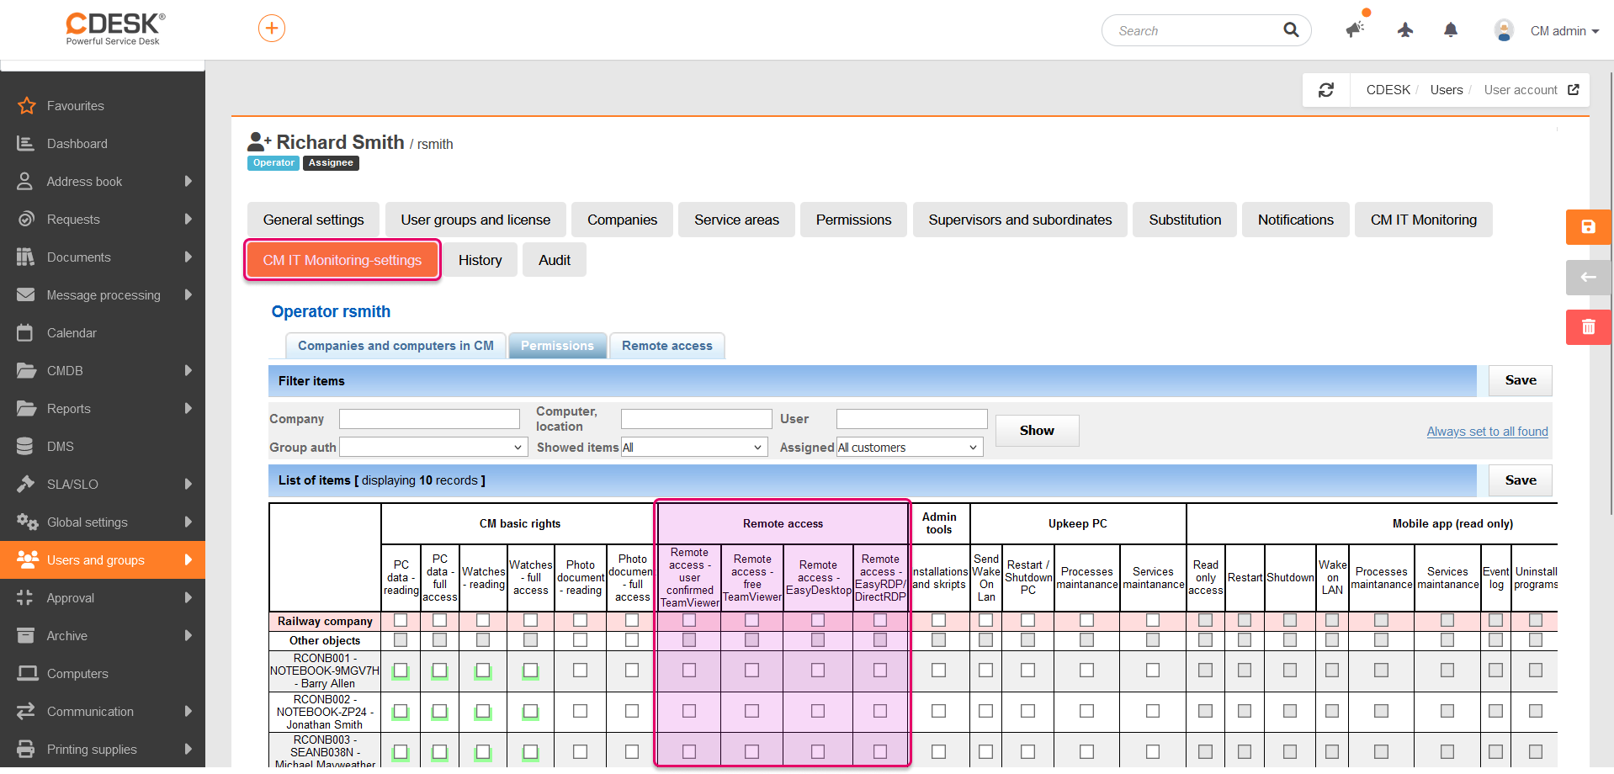Click the grey back arrow icon
Image resolution: width=1614 pixels, height=774 pixels.
(x=1588, y=277)
